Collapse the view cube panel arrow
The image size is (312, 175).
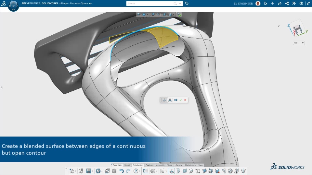tap(279, 26)
